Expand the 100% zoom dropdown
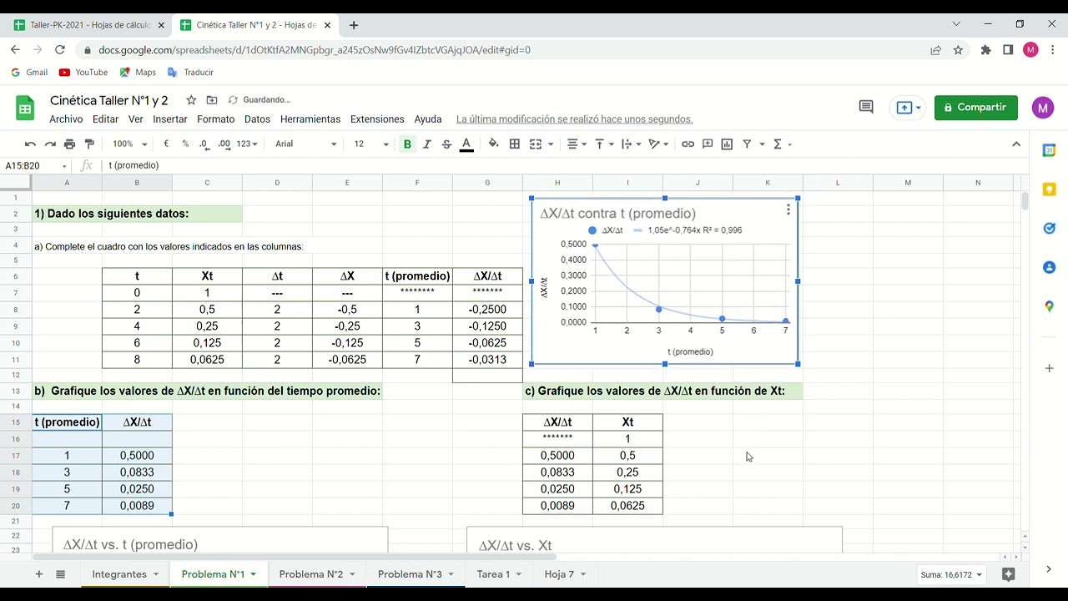 point(129,144)
